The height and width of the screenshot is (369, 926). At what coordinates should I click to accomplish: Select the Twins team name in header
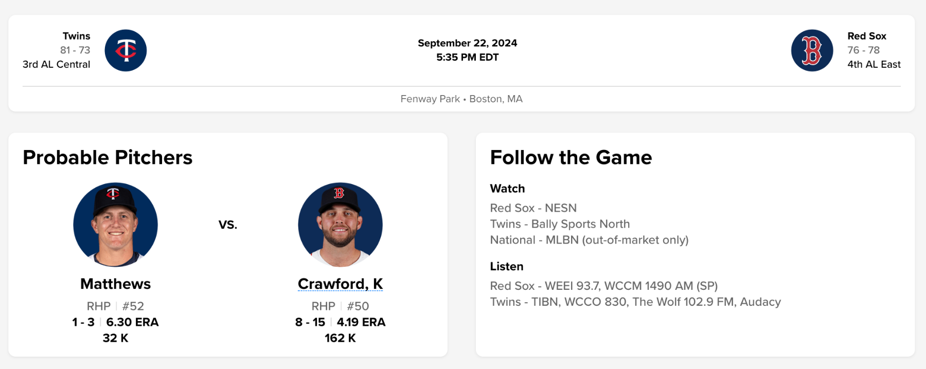(x=76, y=36)
